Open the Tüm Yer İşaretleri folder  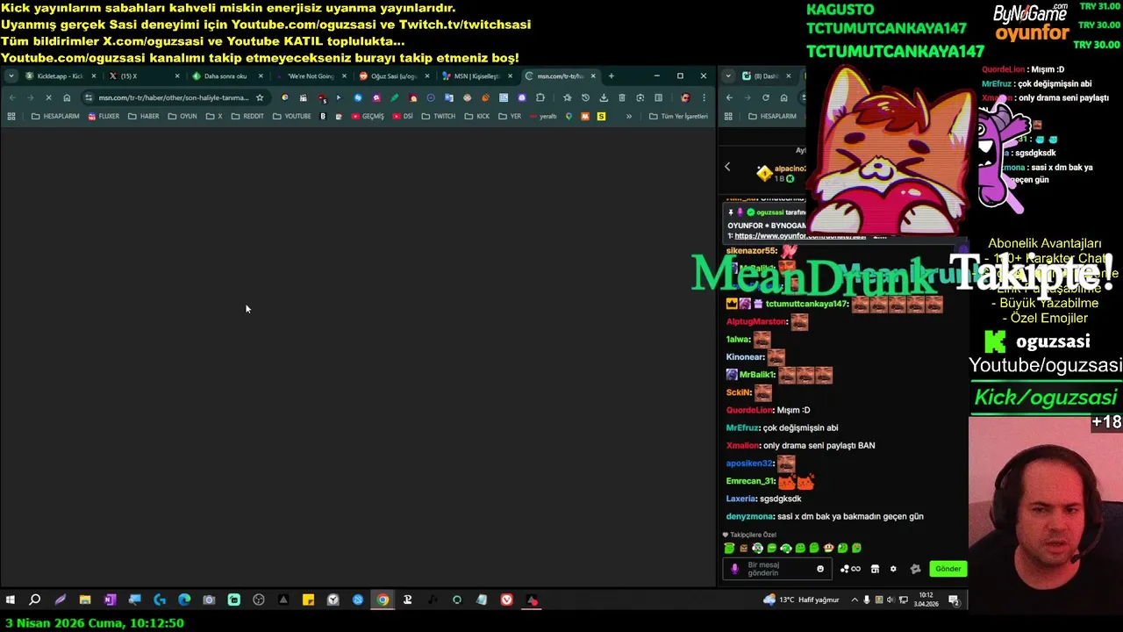678,116
